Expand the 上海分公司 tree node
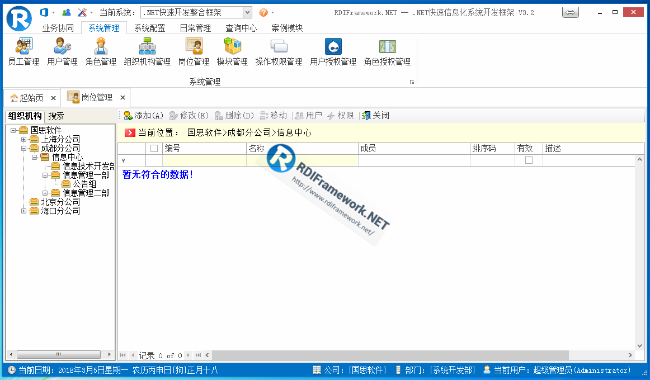The image size is (650, 380). pos(23,140)
